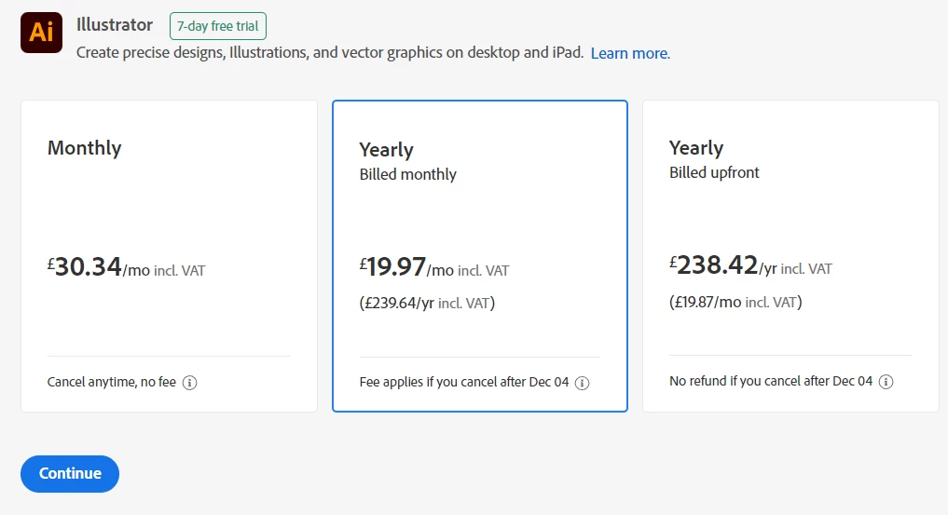Click the Continue button
Image resolution: width=948 pixels, height=515 pixels.
pyautogui.click(x=70, y=473)
